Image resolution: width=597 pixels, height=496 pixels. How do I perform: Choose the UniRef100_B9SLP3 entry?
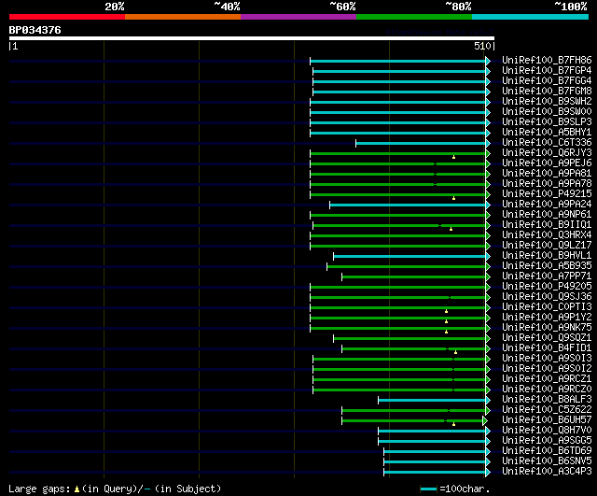pos(547,122)
